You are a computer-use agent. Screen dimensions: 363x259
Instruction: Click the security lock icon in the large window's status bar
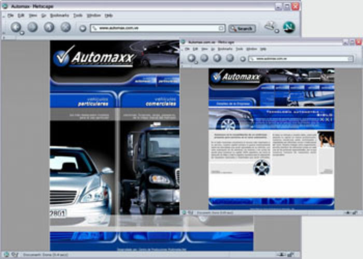(x=291, y=255)
